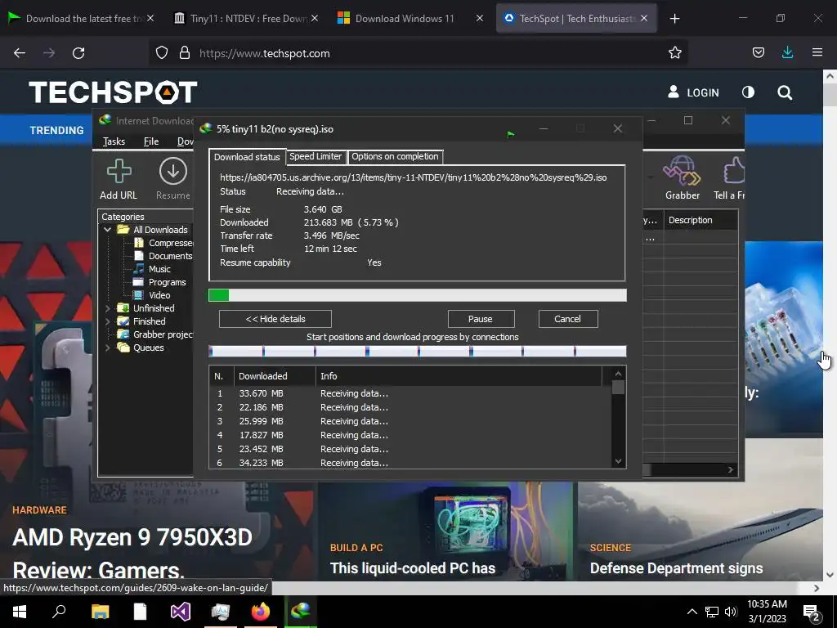837x628 pixels.
Task: Open the AMD Ryzen 9 7950X3D review
Action: pyautogui.click(x=132, y=554)
